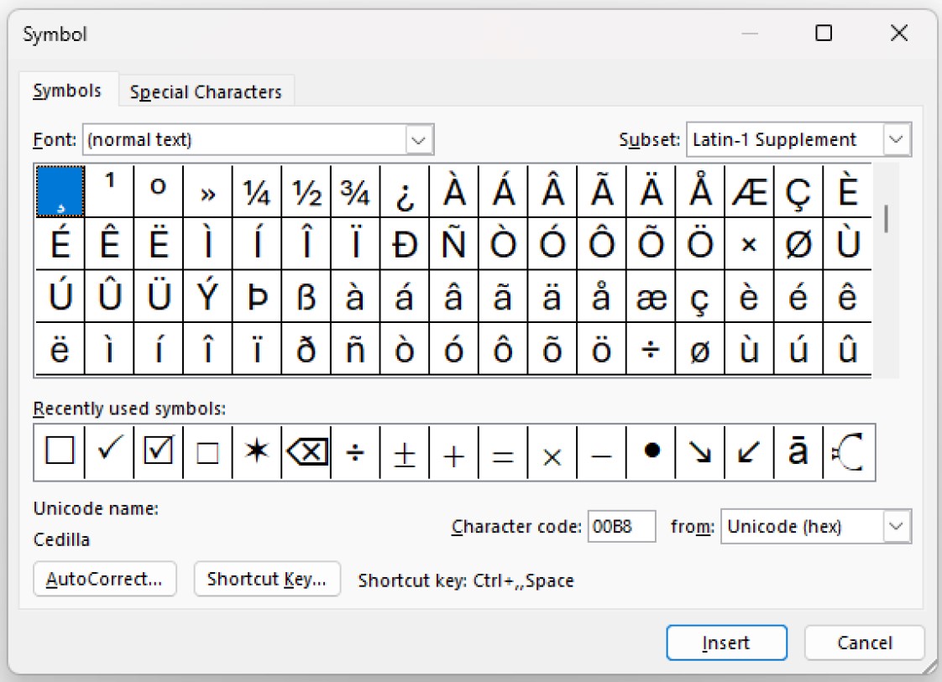Click the checkmark in recently used symbols
Image resolution: width=942 pixels, height=682 pixels.
coord(109,452)
